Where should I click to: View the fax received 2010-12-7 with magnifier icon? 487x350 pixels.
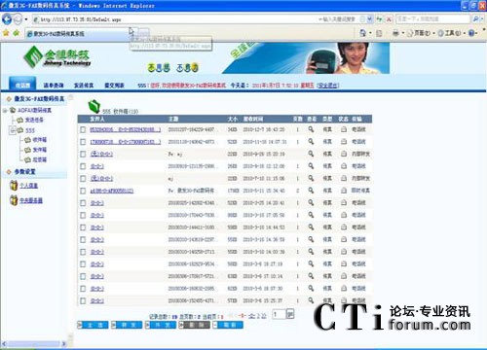click(x=311, y=129)
